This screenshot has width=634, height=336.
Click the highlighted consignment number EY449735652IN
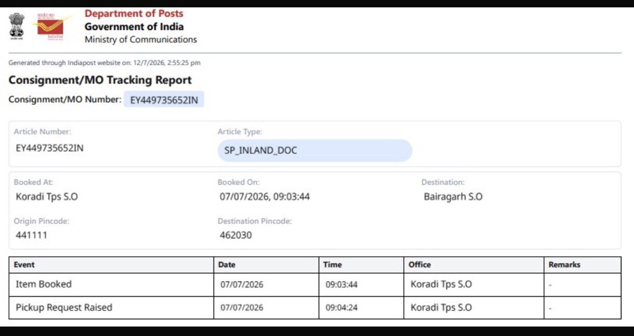(x=164, y=100)
